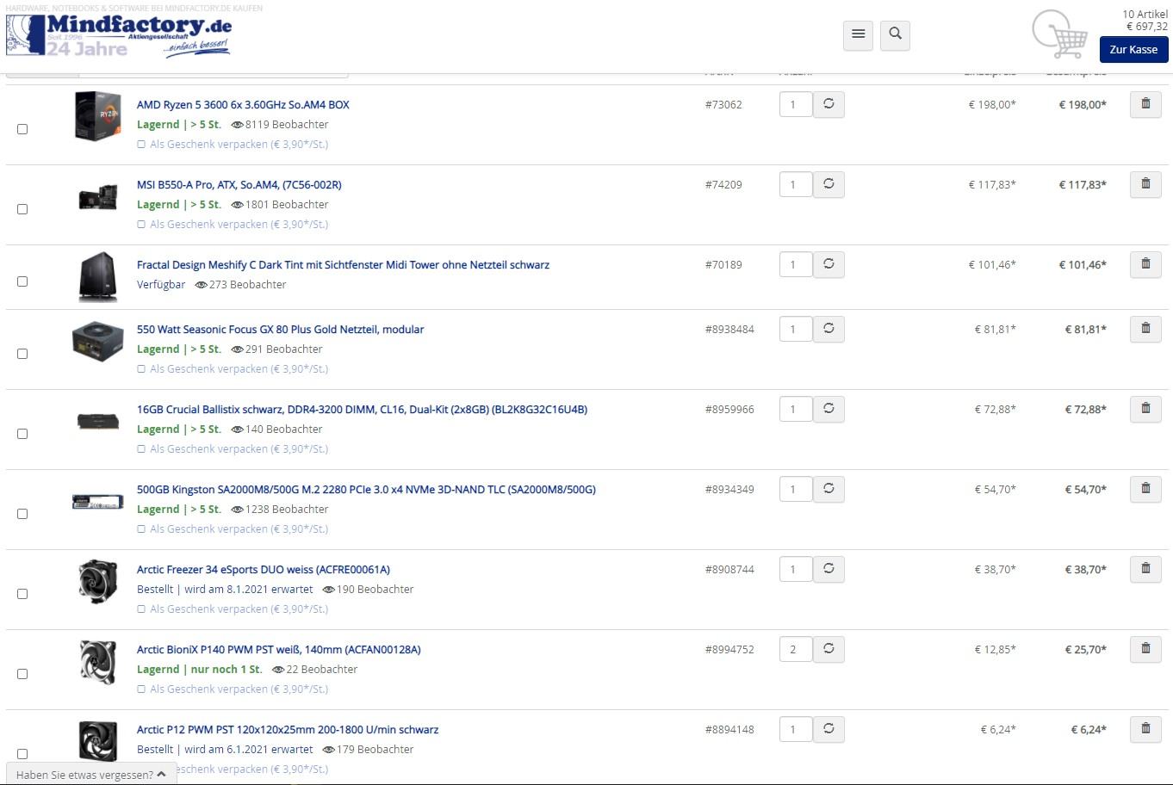Delete AMD Ryzen 5 3600 from cart
The width and height of the screenshot is (1173, 785).
point(1145,104)
